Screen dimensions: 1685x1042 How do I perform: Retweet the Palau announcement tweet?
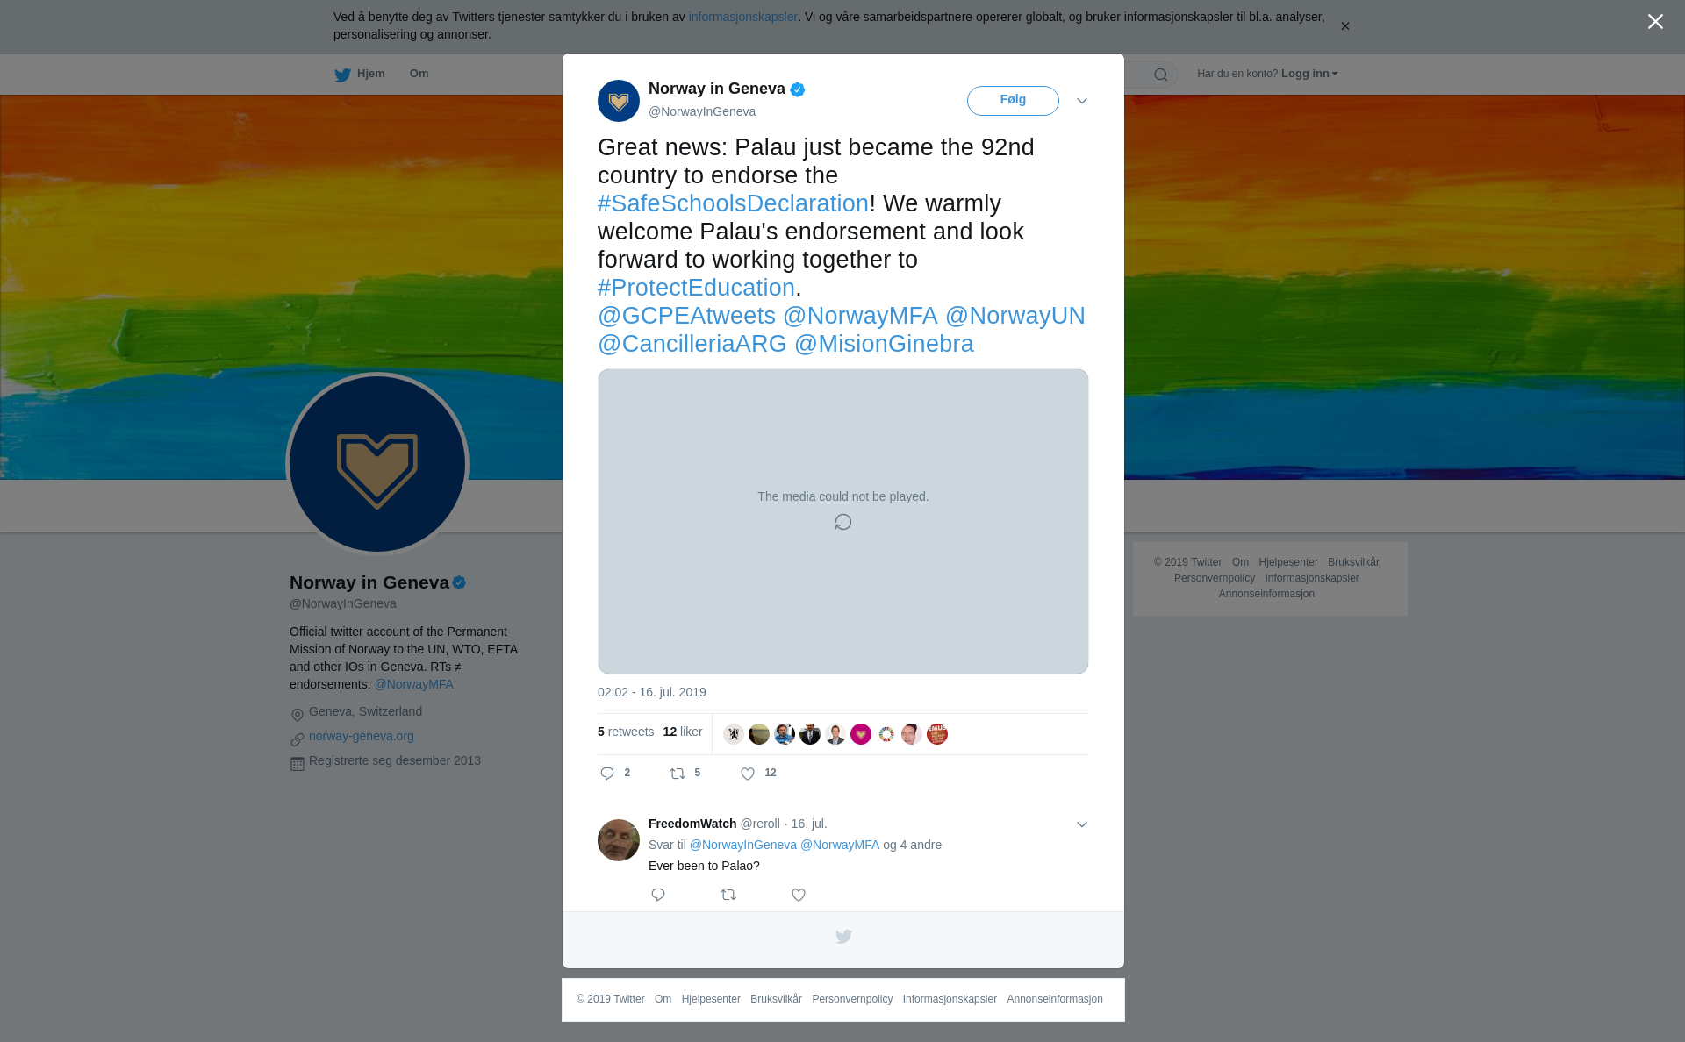pyautogui.click(x=678, y=774)
